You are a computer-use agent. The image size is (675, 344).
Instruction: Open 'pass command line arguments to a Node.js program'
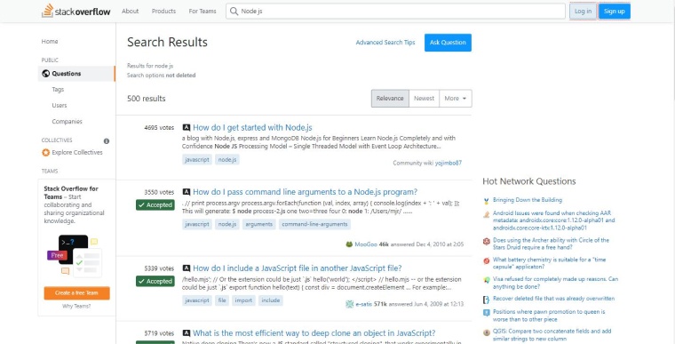(306, 192)
